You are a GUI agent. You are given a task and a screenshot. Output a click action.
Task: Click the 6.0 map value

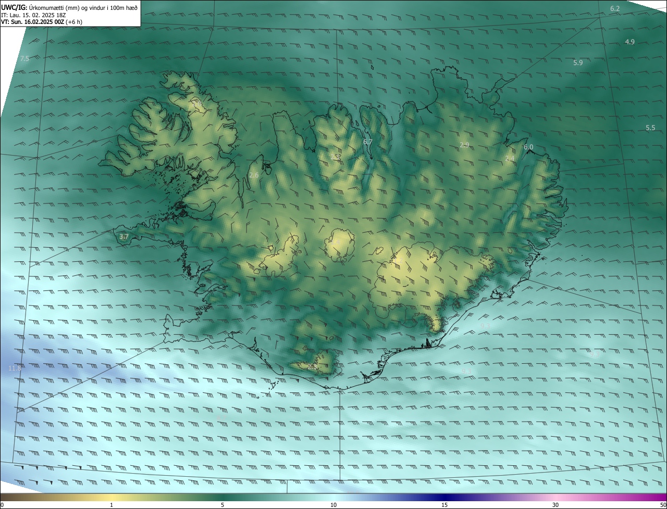[x=528, y=147]
